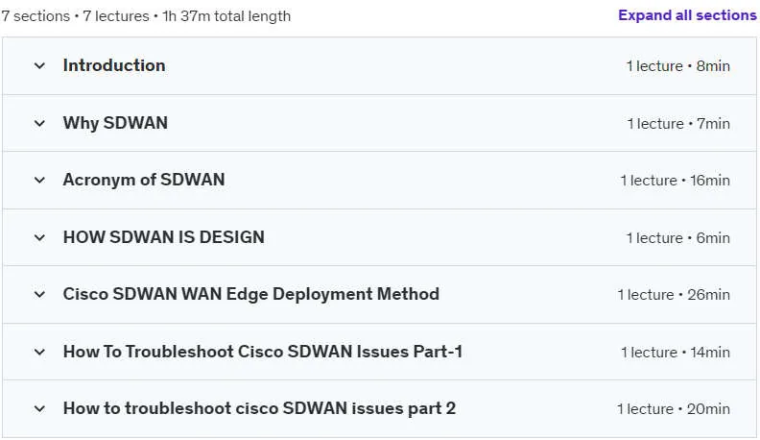Click the '1 lecture • 14min' duration text
The image size is (760, 440).
click(x=676, y=353)
